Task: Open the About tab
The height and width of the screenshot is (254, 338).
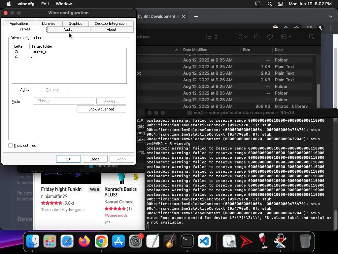Action: pos(112,29)
